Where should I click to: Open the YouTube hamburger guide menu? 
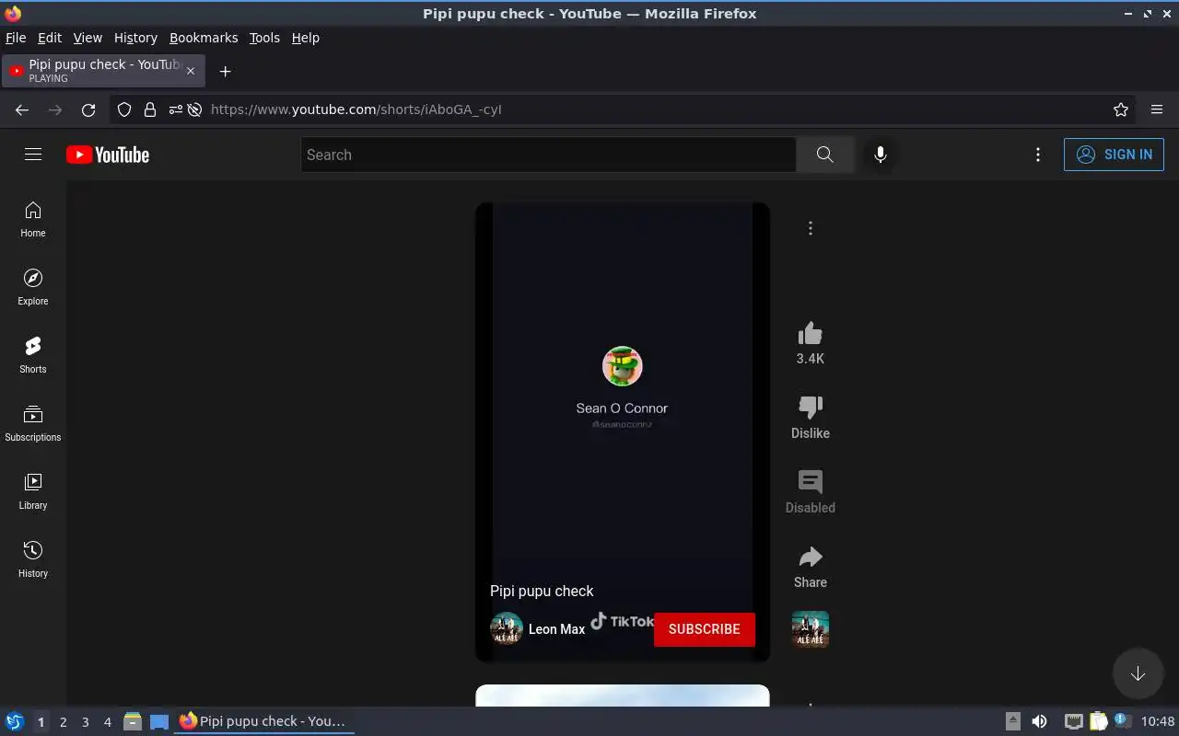(33, 155)
